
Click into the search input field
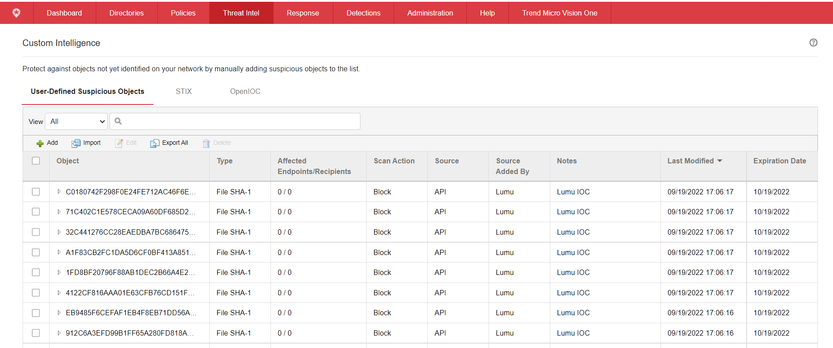click(239, 121)
